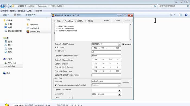Click the About button

pyautogui.click(x=106, y=20)
